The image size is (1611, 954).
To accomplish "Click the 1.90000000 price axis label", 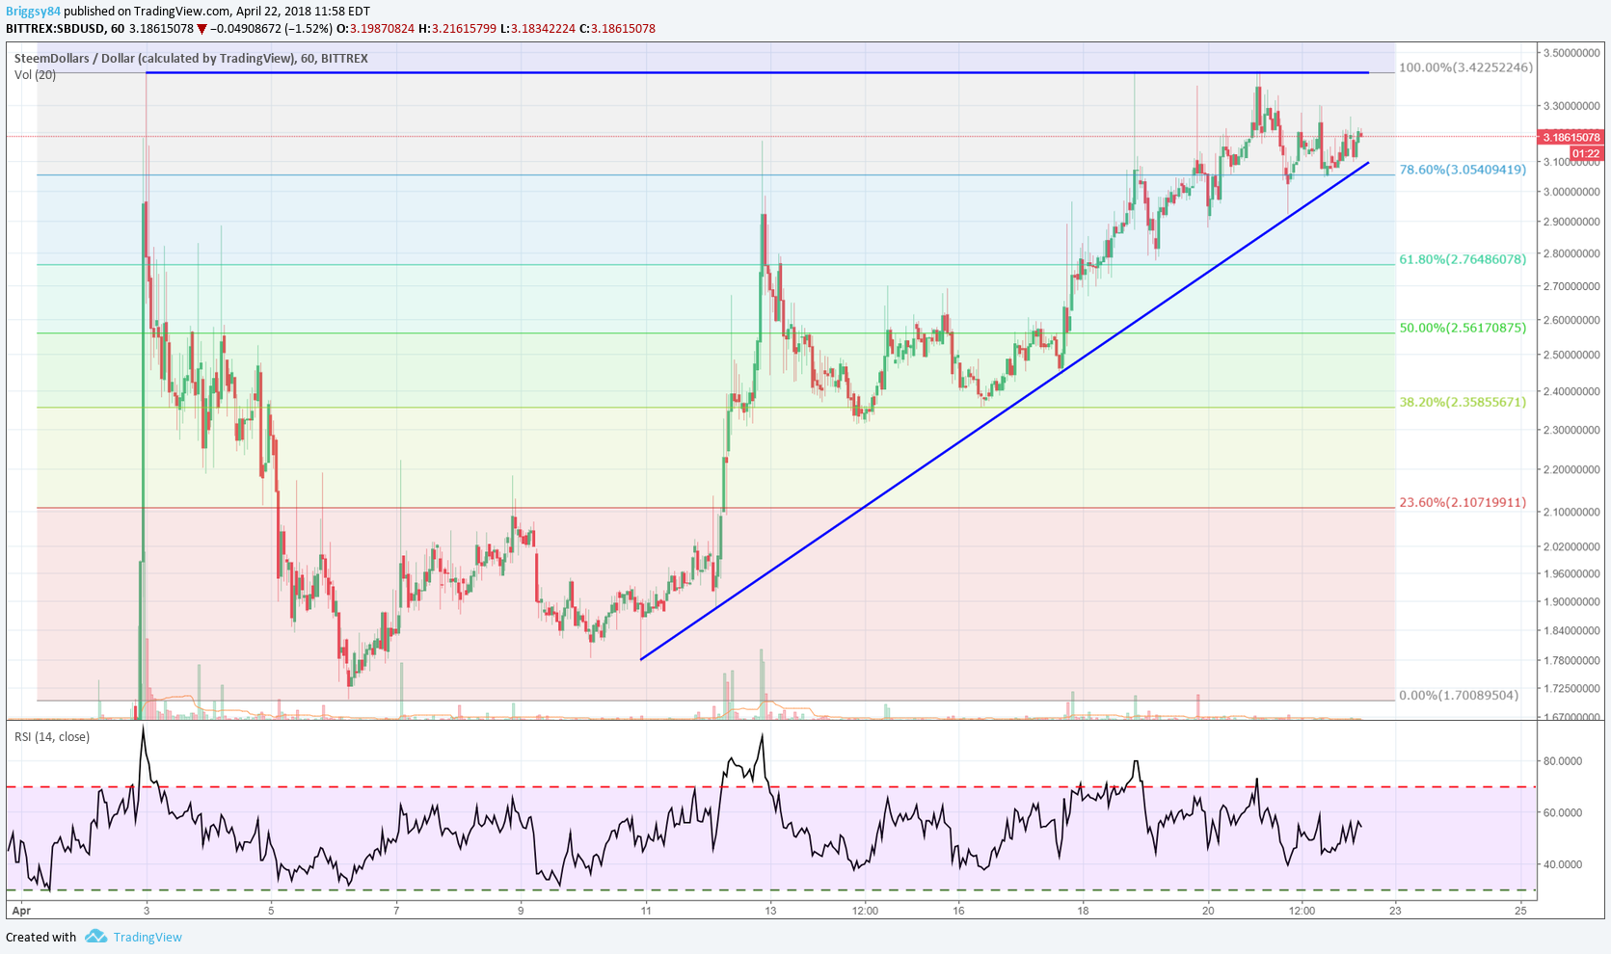I will pos(1573,601).
